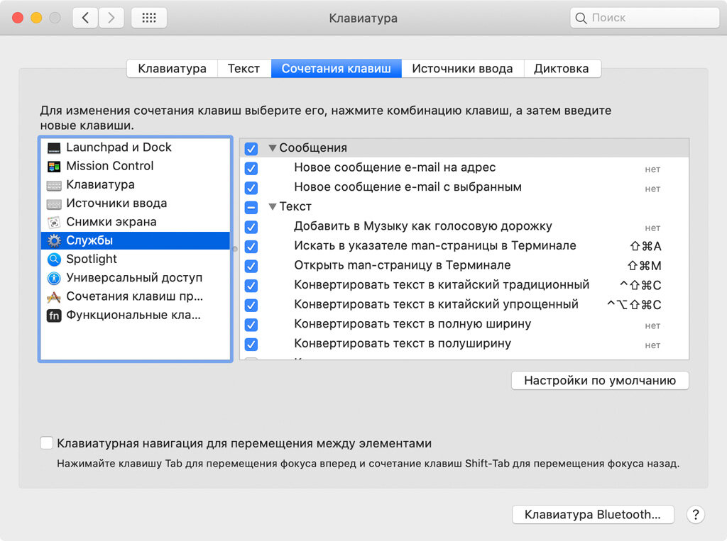Toggle the Сообщения group checkbox
Image resolution: width=727 pixels, height=541 pixels.
point(251,149)
